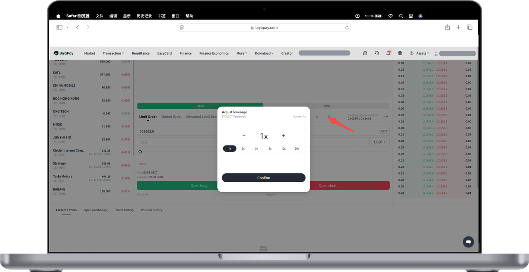The width and height of the screenshot is (529, 272).
Task: Open a new Safari tab with plus icon
Action: pos(458,27)
